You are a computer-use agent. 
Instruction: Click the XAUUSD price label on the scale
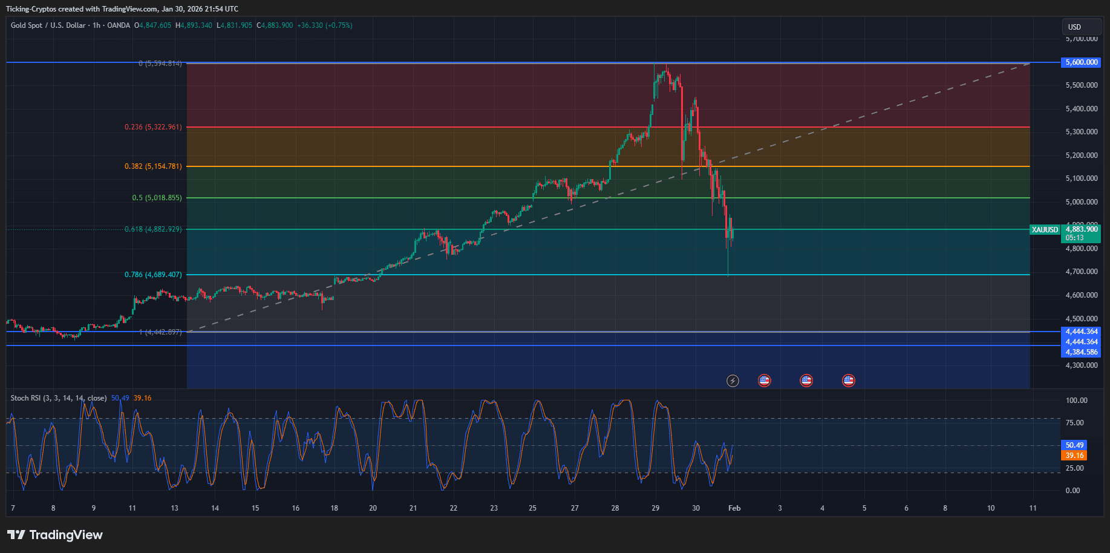(1045, 230)
